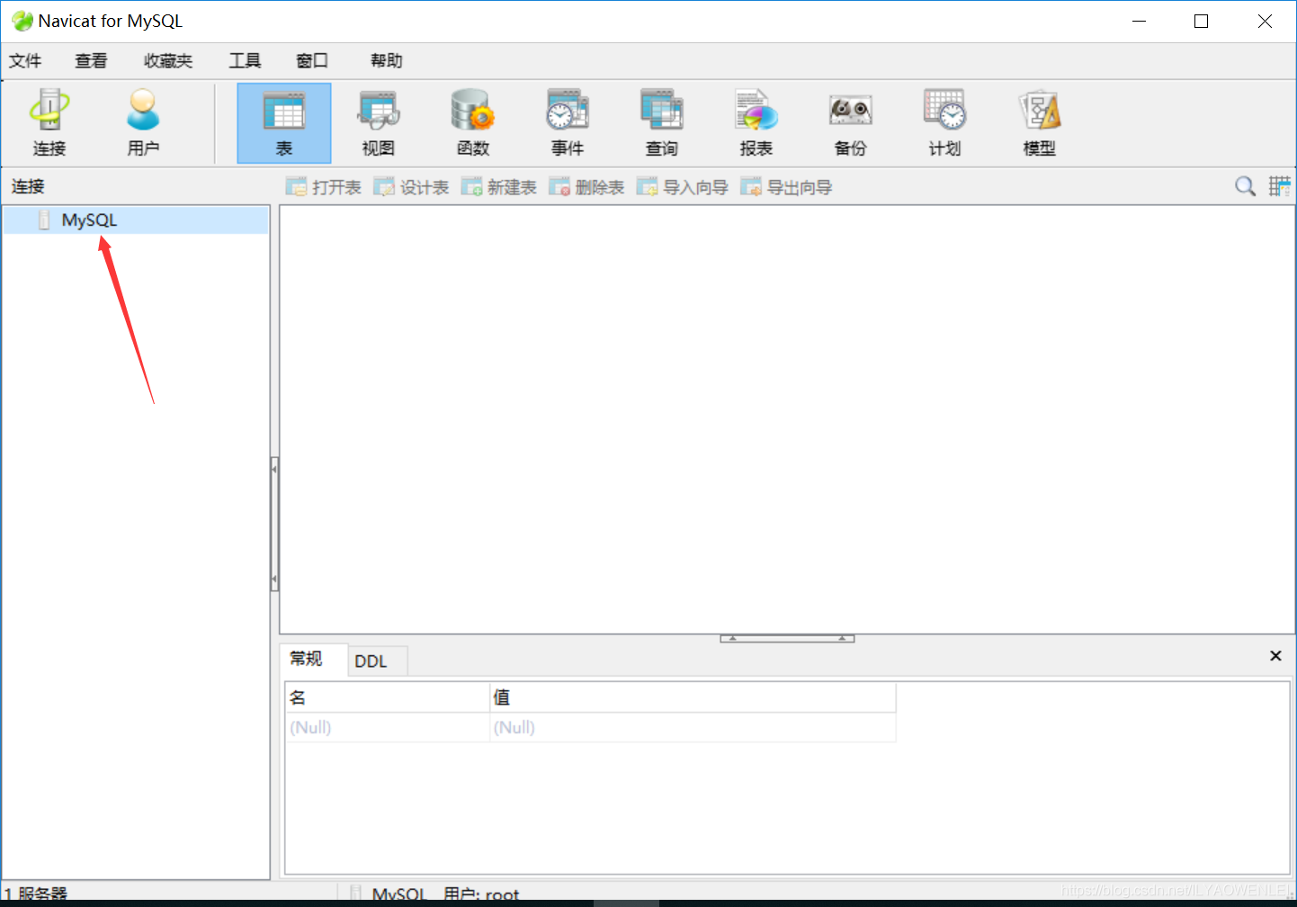The height and width of the screenshot is (907, 1297).
Task: Open the 文件 (File) menu
Action: click(x=25, y=60)
